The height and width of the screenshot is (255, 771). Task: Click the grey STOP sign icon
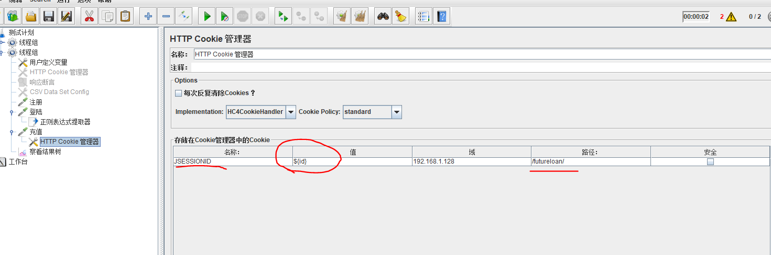pos(243,16)
